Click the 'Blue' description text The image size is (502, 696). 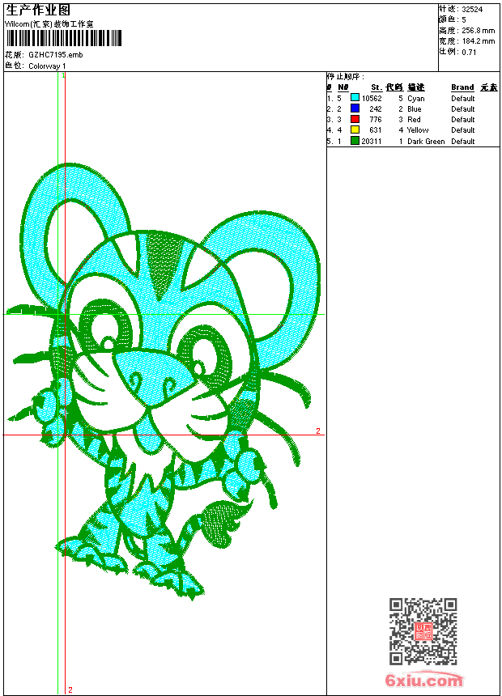pos(414,108)
